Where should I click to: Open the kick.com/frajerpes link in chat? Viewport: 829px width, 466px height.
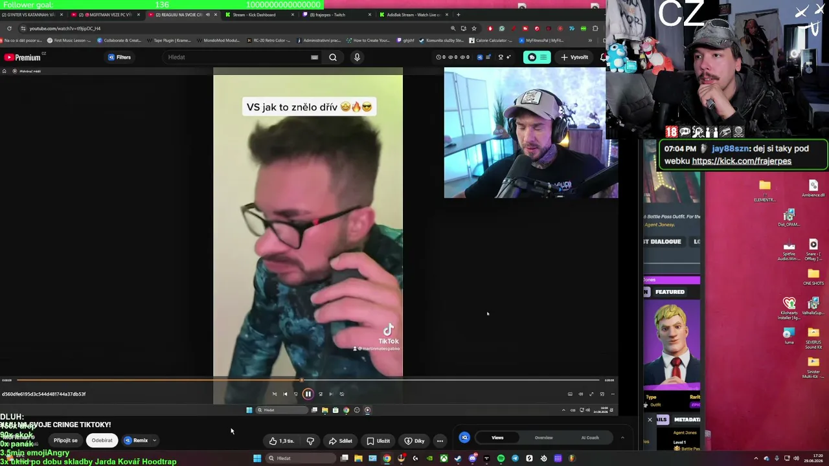click(x=742, y=161)
